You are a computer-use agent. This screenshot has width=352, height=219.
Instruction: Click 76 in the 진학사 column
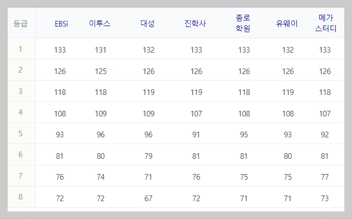pos(196,177)
